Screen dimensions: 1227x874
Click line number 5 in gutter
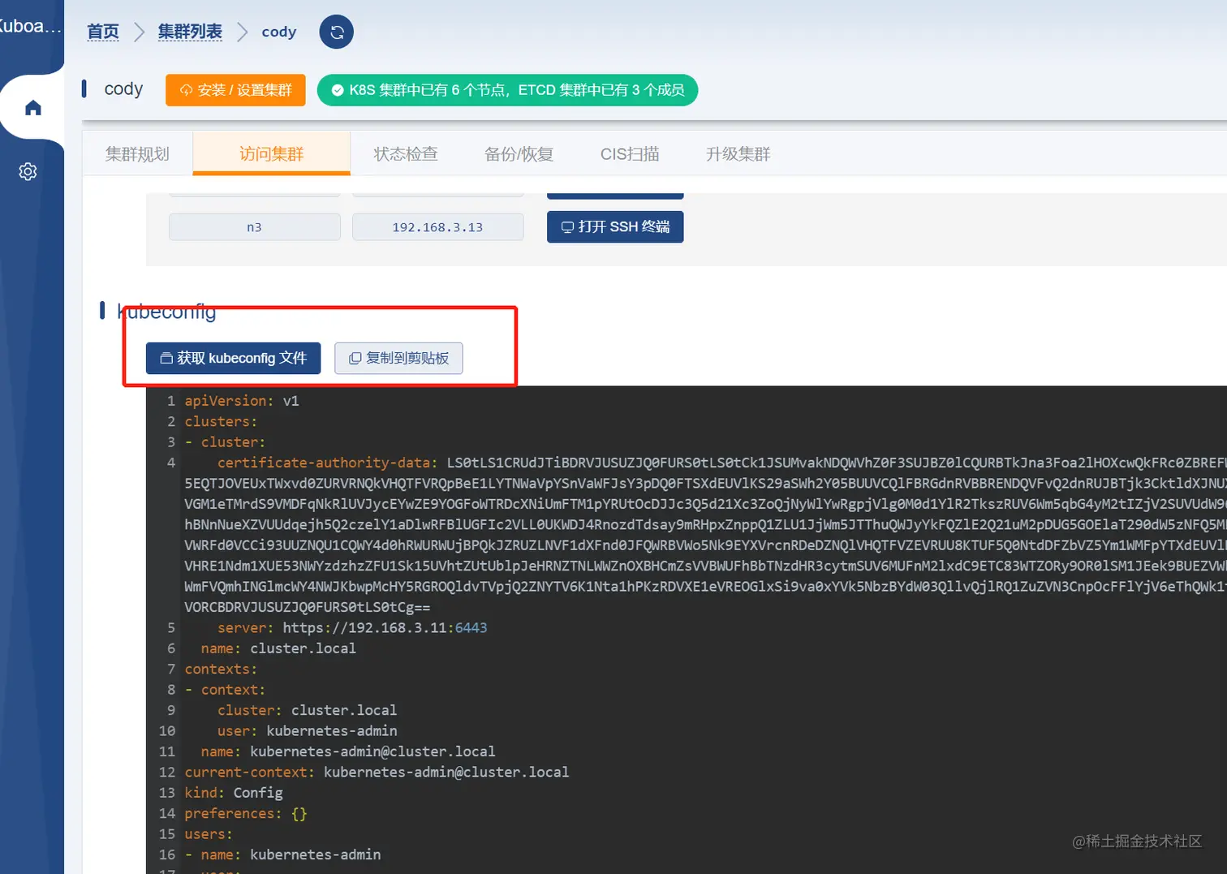(171, 628)
